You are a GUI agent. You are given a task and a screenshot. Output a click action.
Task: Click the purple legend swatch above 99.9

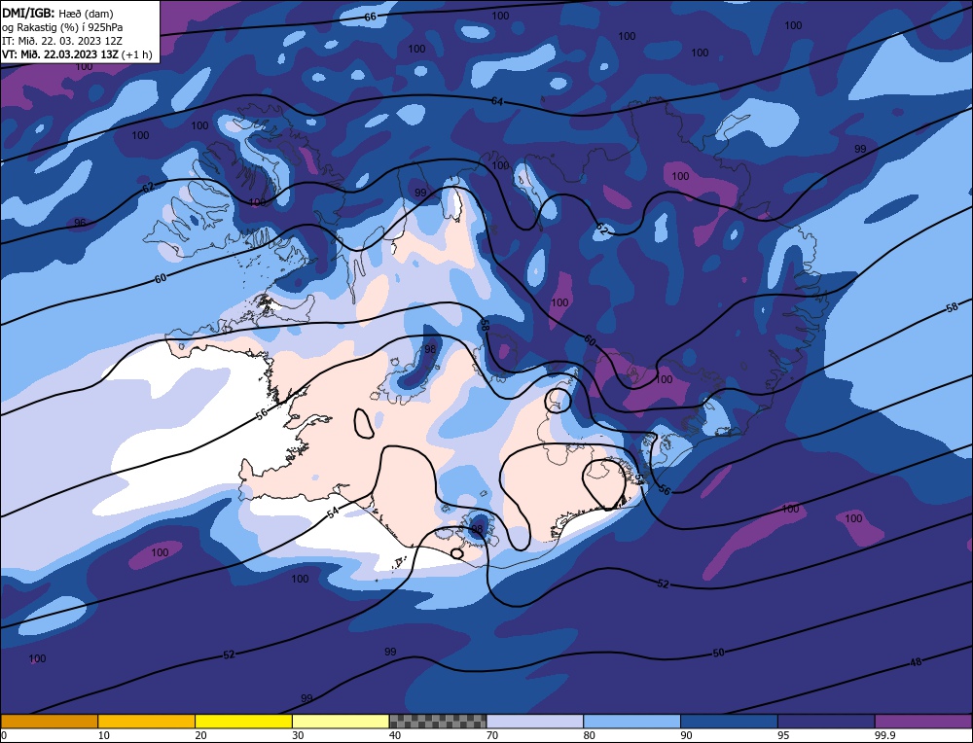coord(923,721)
